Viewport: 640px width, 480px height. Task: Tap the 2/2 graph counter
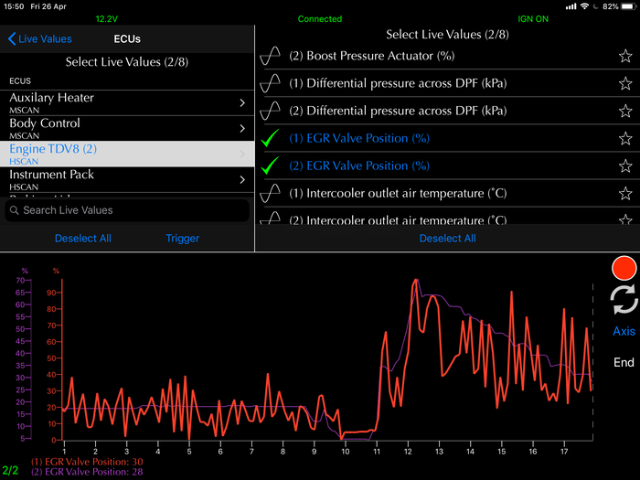(x=10, y=470)
